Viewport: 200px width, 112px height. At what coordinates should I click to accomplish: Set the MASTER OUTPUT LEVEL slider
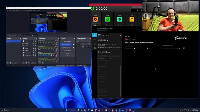tap(171, 48)
